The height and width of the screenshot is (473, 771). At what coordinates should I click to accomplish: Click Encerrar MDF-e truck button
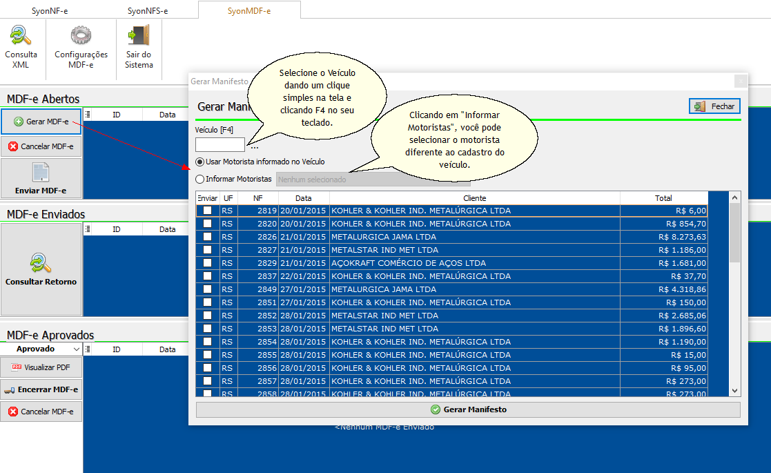tap(41, 389)
